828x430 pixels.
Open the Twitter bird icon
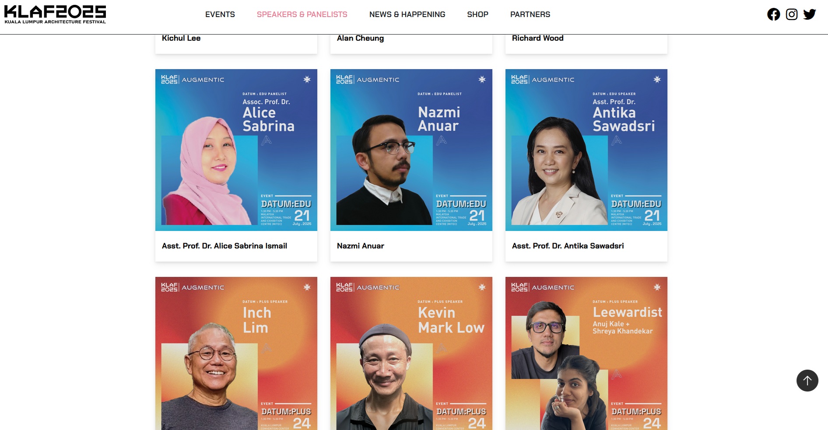(x=809, y=14)
